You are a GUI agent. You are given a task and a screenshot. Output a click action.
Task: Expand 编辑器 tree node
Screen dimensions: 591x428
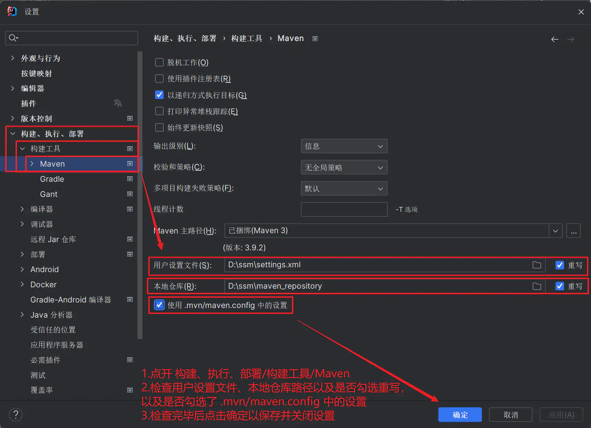click(x=13, y=88)
